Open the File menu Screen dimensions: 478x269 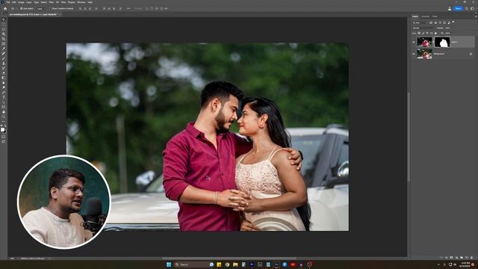(7, 2)
